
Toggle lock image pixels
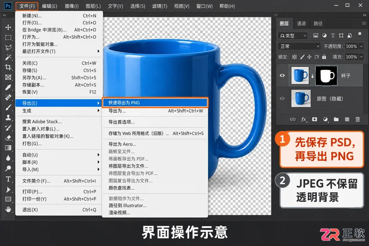pos(302,57)
